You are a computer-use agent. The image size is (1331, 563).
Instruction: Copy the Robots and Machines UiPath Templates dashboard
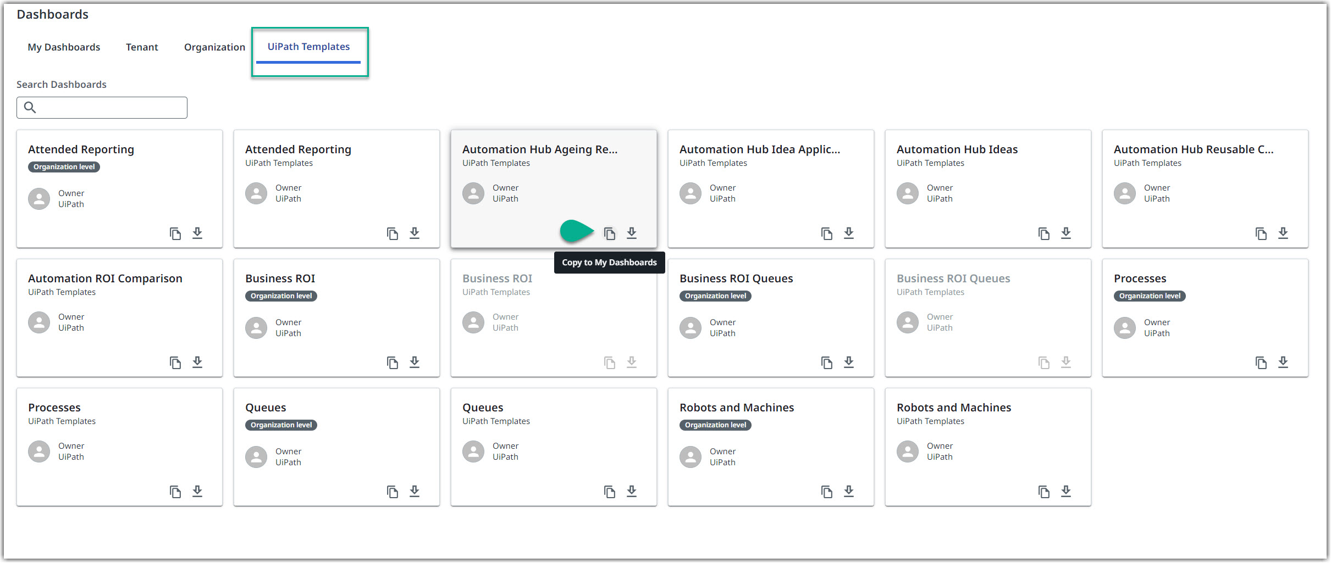[1044, 491]
